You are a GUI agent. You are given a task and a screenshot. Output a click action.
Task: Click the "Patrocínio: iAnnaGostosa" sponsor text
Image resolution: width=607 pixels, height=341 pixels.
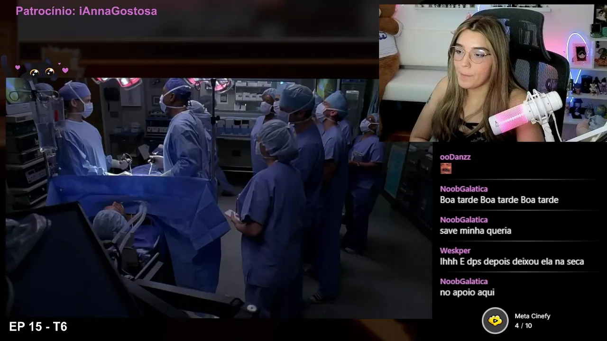86,11
